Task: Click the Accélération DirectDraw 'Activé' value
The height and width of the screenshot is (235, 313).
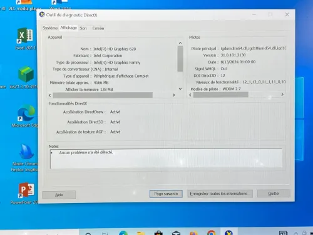Action: (x=115, y=112)
